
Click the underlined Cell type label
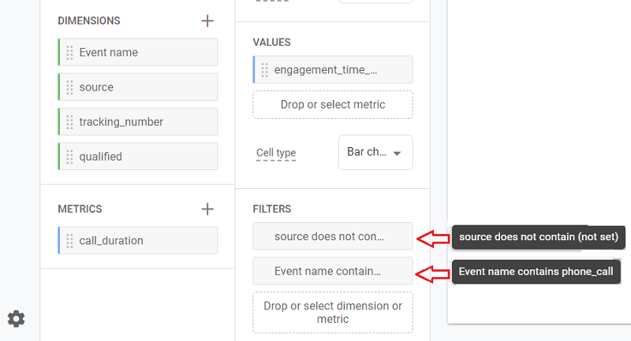pos(276,153)
